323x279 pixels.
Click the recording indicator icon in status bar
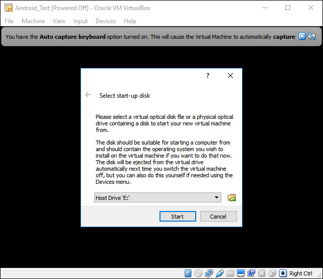[252, 273]
